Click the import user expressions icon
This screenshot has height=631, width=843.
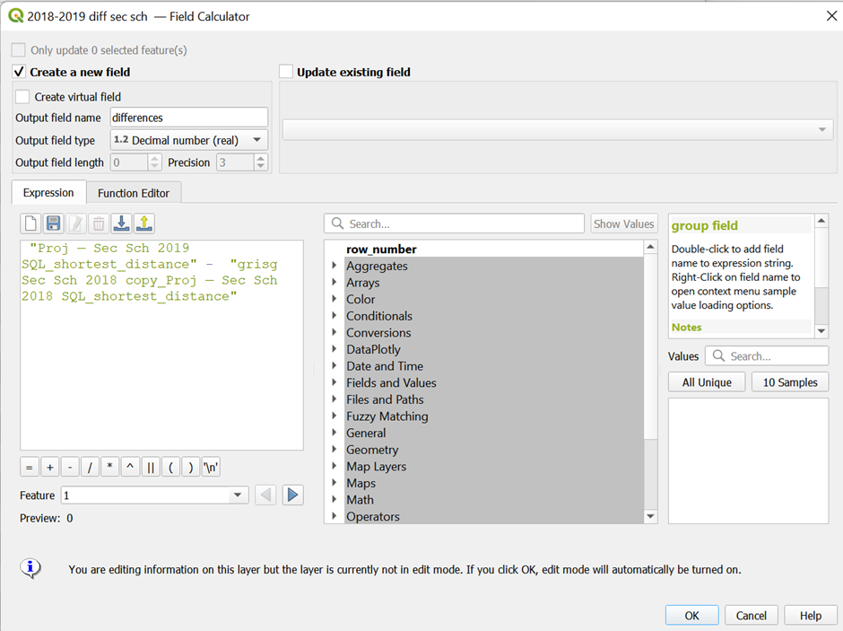coord(121,223)
